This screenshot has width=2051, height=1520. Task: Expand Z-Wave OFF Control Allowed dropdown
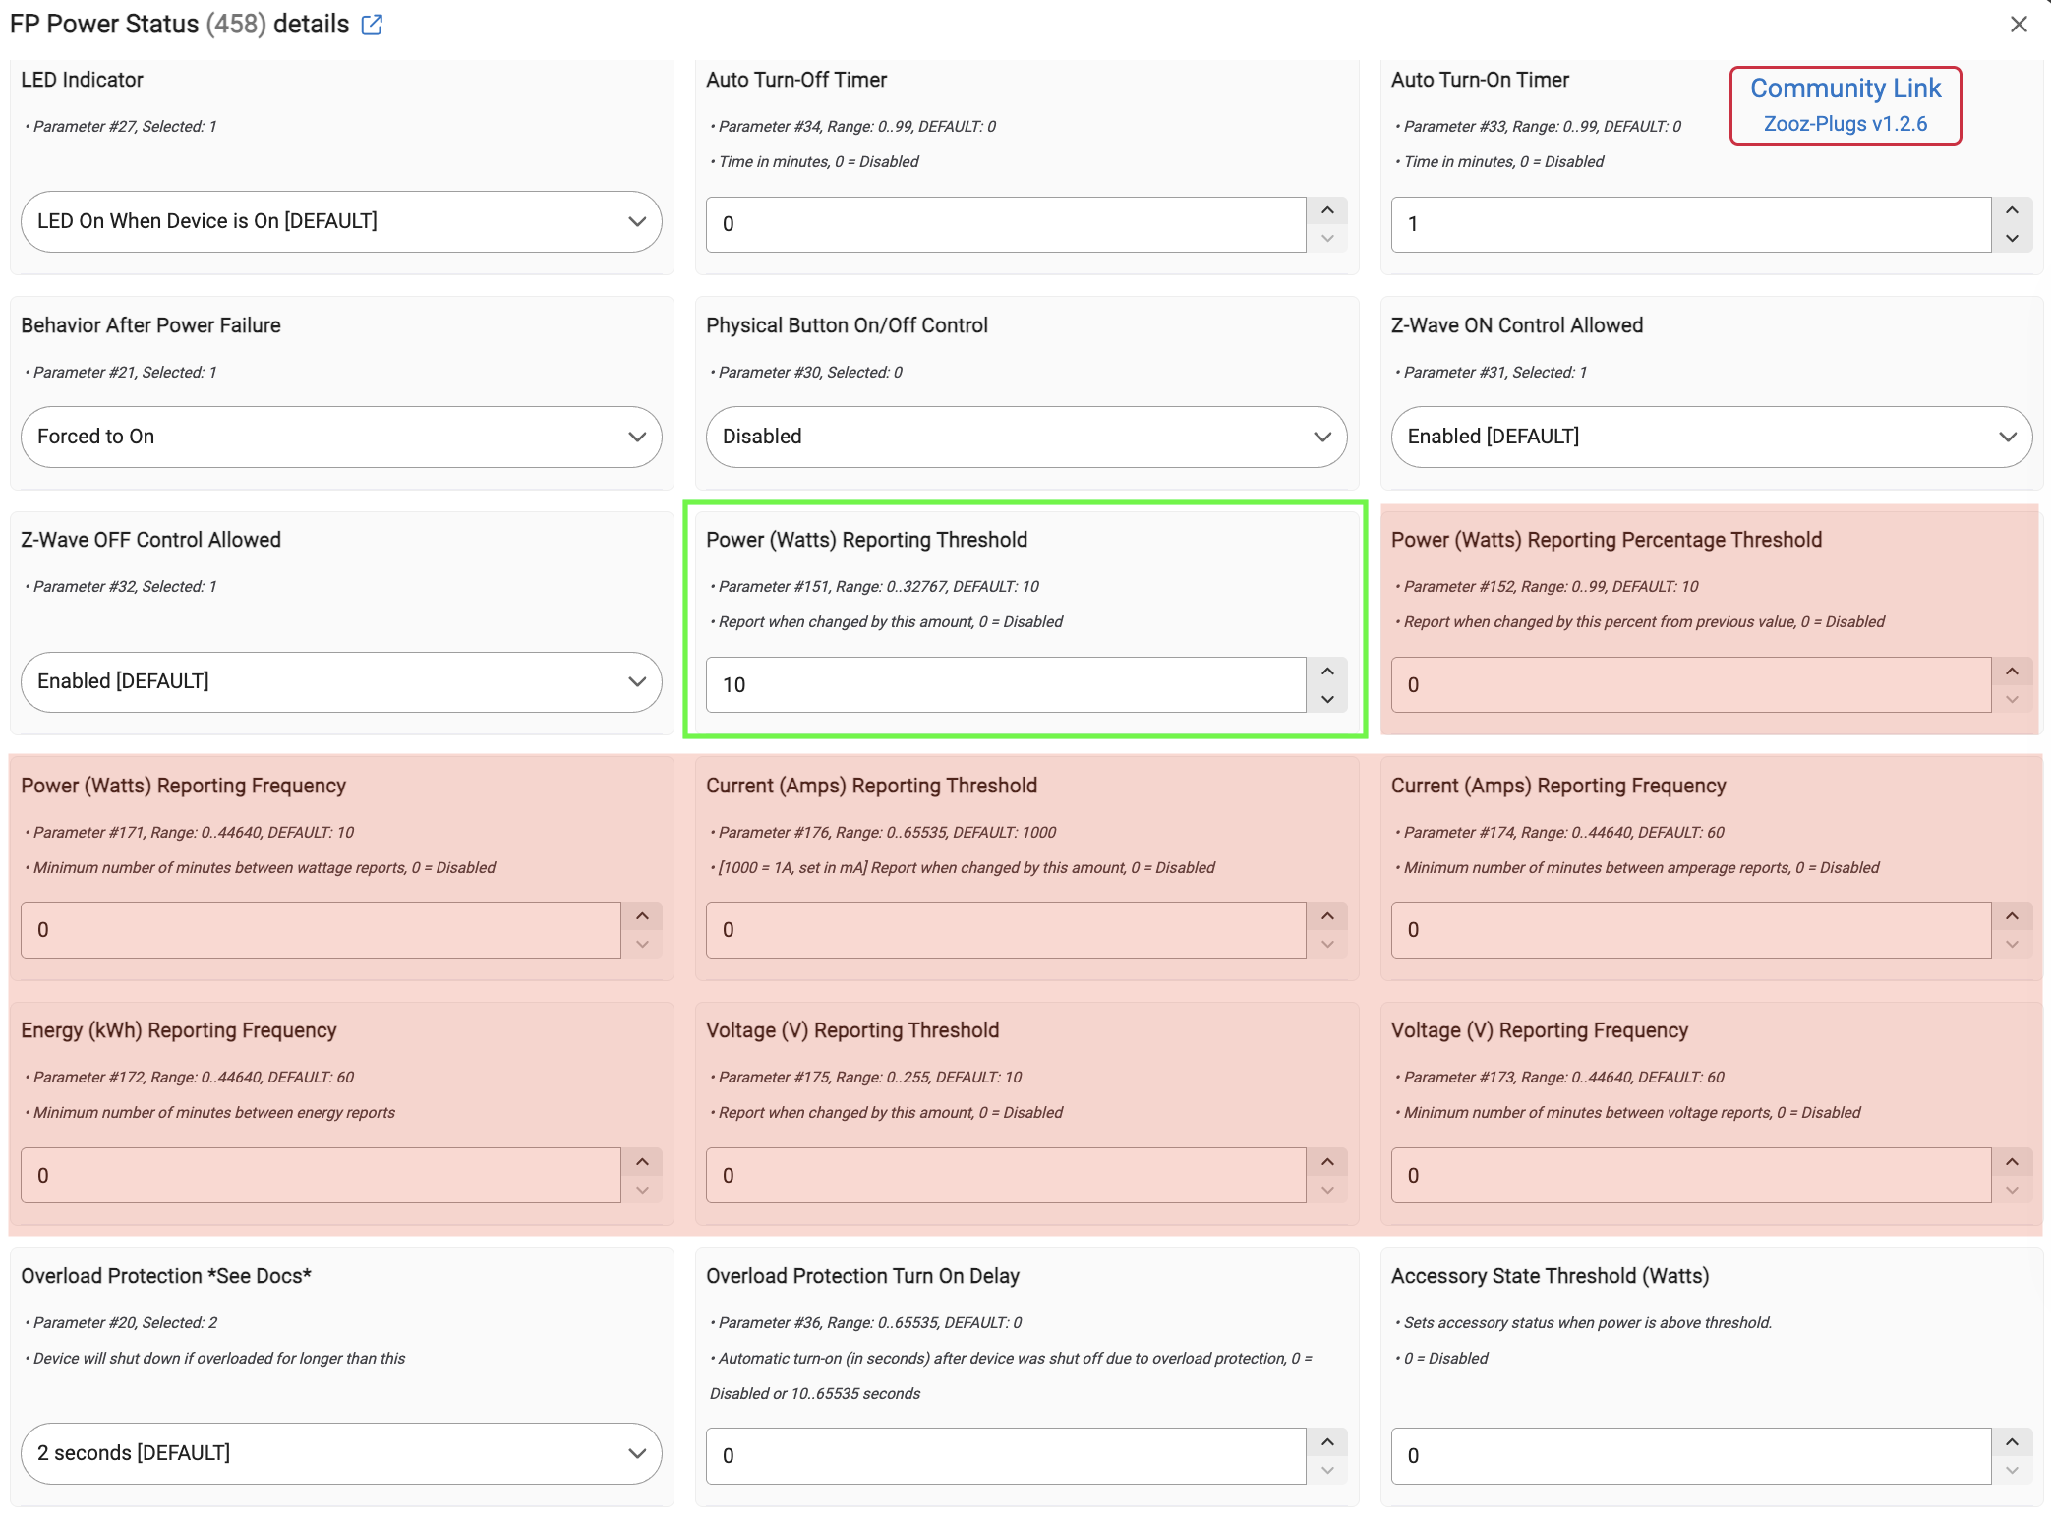[x=341, y=681]
